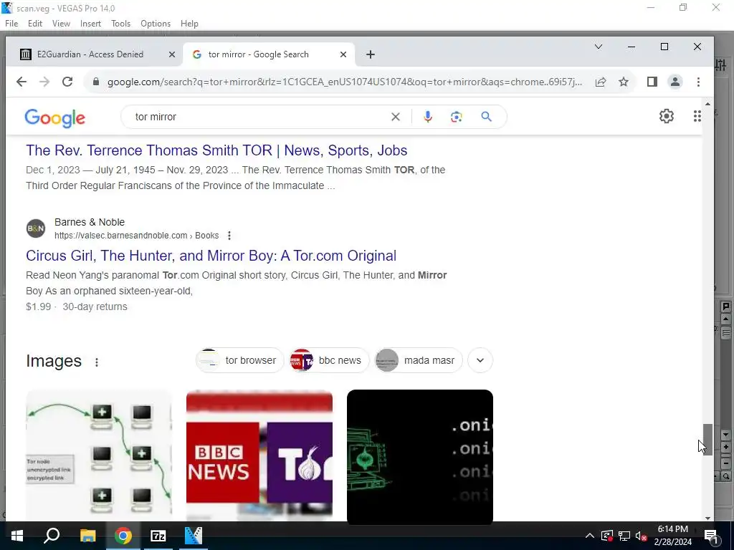Open the Chrome profile avatar
Image resolution: width=734 pixels, height=550 pixels.
click(x=675, y=82)
